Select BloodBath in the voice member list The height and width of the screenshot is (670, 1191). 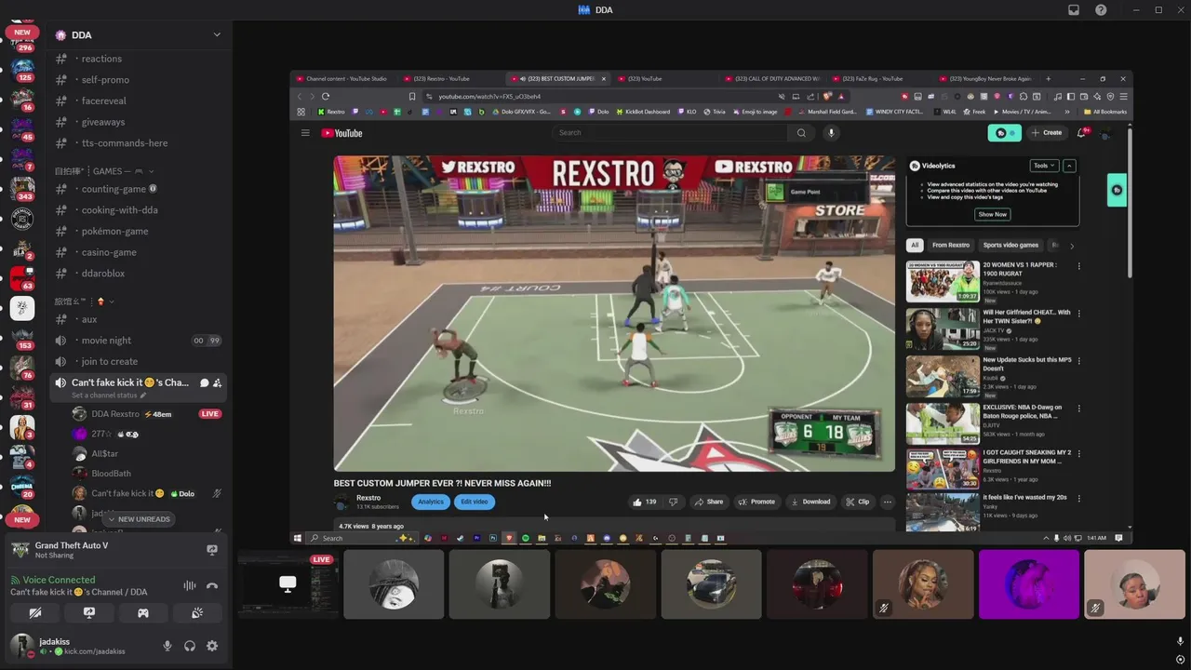[147, 474]
